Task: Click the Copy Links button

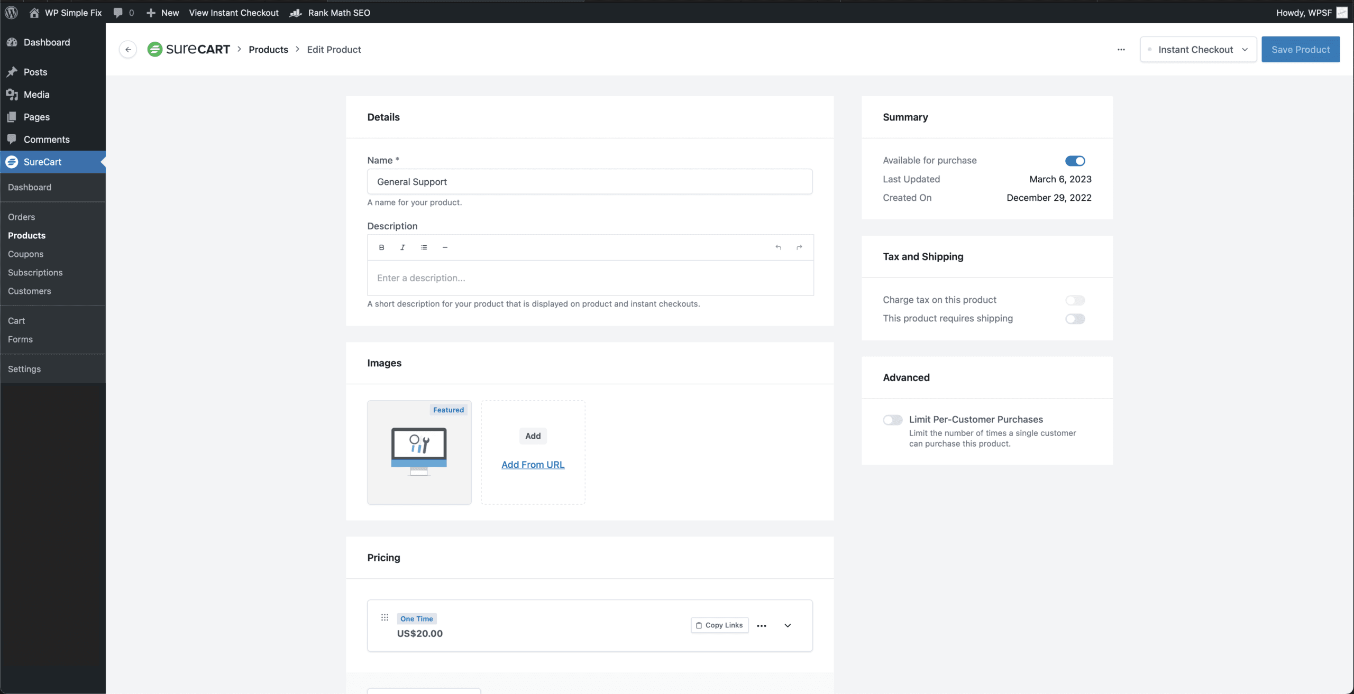Action: [719, 625]
